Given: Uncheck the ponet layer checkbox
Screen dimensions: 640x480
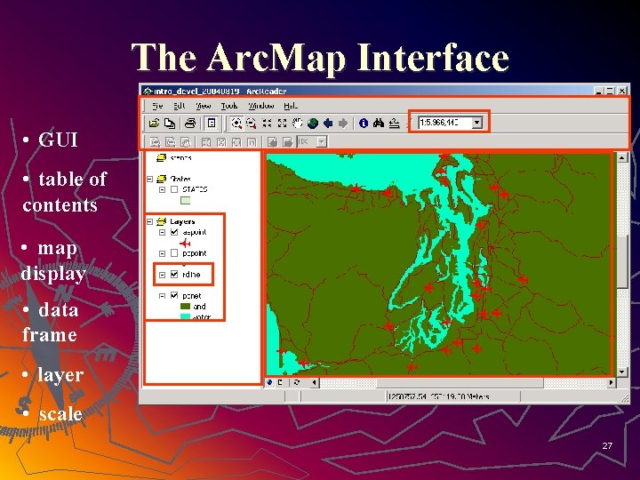Looking at the screenshot, I should tap(174, 295).
